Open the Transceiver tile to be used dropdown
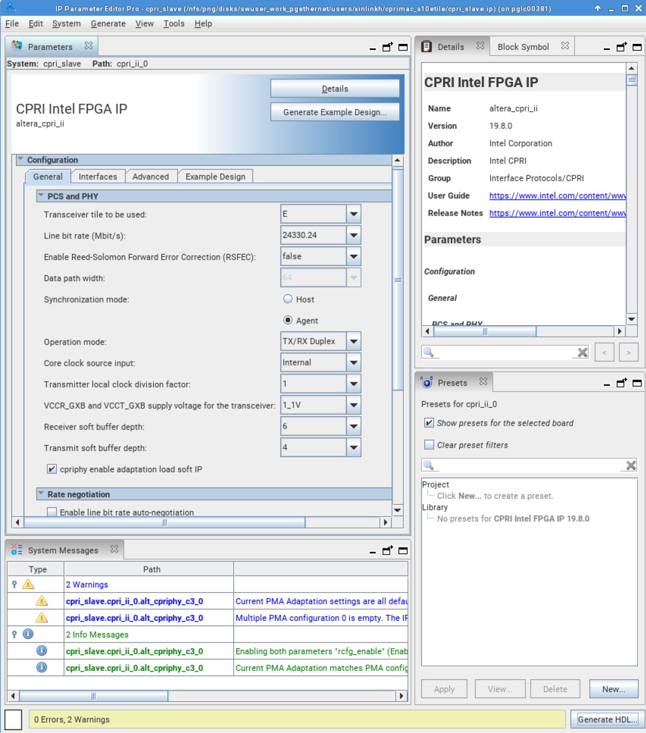Screen dimensions: 646x733 [354, 214]
